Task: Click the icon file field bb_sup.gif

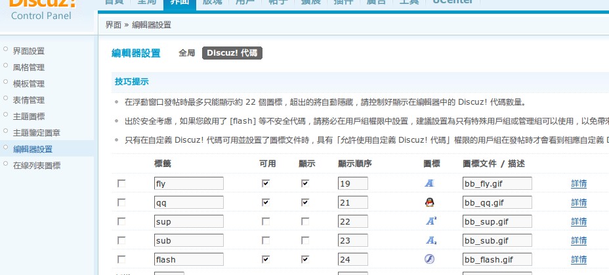Action: 497,221
